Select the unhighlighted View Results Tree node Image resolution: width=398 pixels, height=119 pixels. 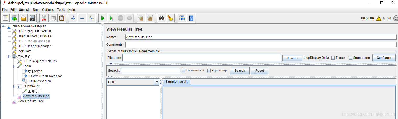(30, 101)
